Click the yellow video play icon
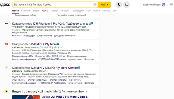 coord(7,91)
